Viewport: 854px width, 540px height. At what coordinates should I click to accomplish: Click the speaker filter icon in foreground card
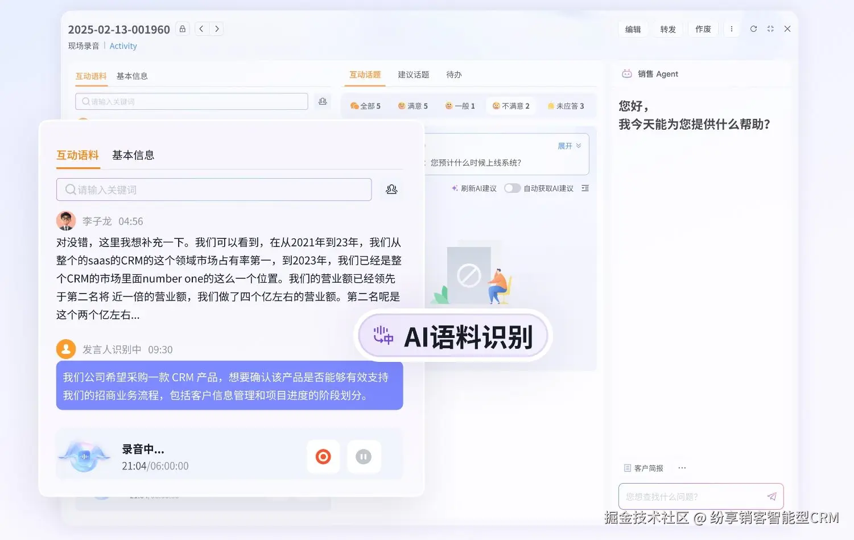pyautogui.click(x=391, y=189)
